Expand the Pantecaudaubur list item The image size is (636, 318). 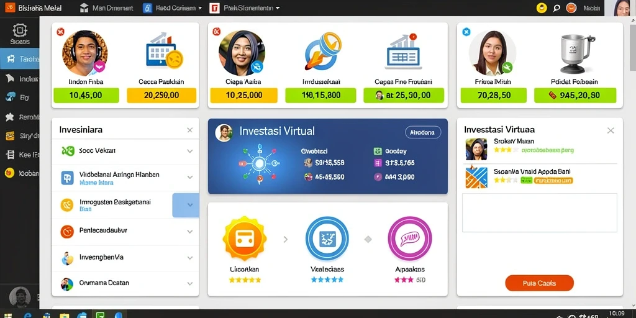[x=125, y=231]
